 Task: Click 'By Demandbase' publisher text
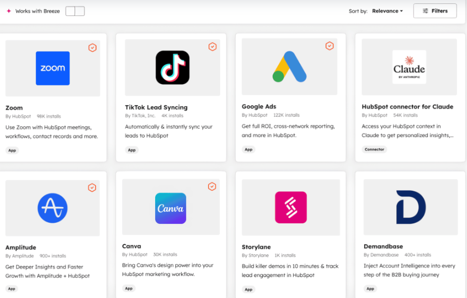(381, 255)
